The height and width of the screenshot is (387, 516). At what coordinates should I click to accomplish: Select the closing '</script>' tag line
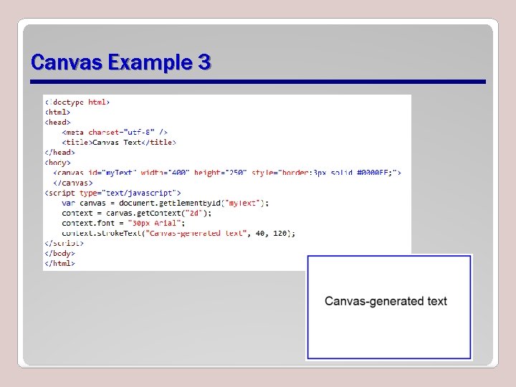click(x=64, y=243)
